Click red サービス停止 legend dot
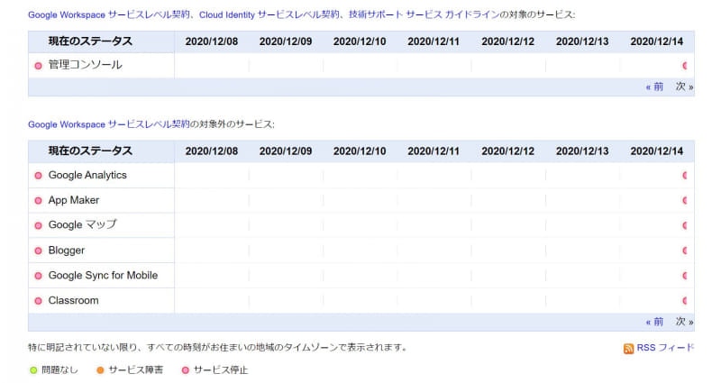The width and height of the screenshot is (721, 383). (x=186, y=370)
